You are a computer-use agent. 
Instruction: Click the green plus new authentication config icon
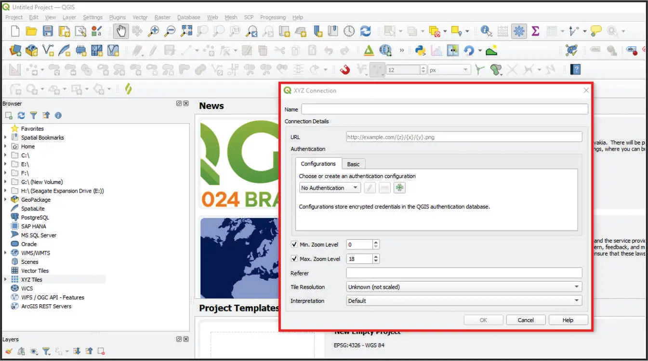pyautogui.click(x=399, y=188)
